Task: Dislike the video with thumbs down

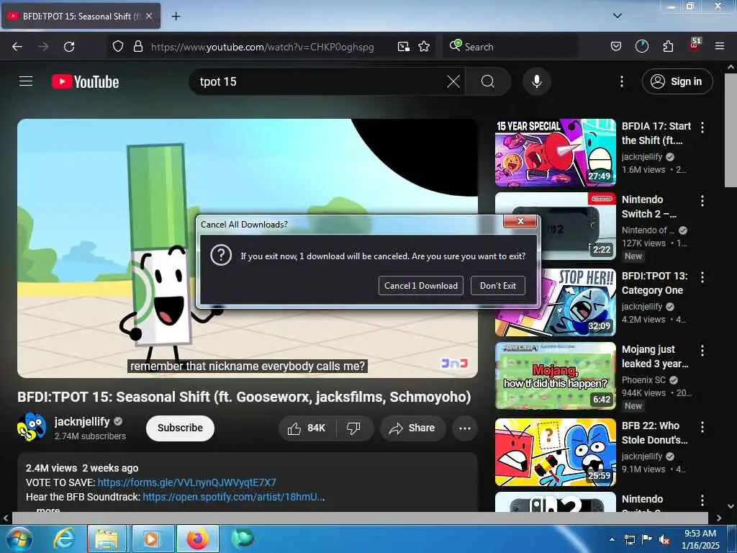Action: (353, 428)
